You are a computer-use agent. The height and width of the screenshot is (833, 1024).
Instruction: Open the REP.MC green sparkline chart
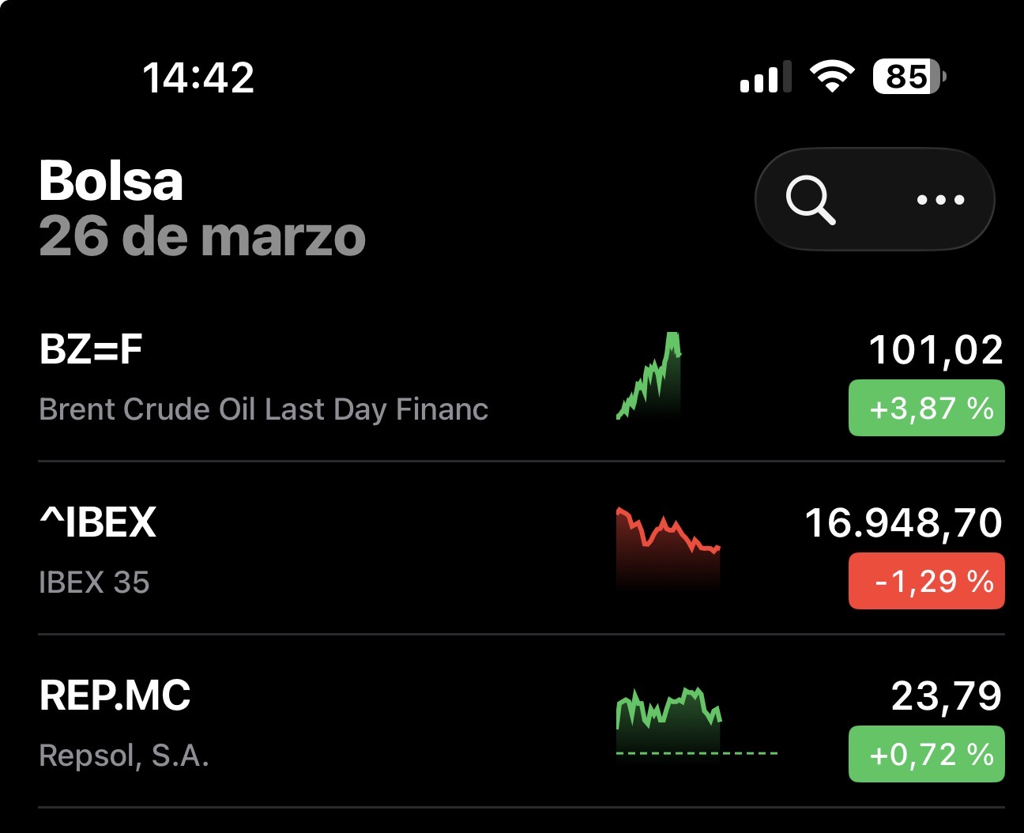668,720
